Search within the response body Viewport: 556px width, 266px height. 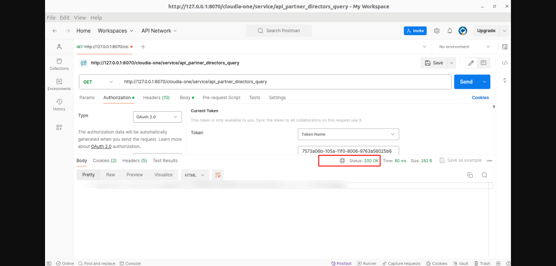coord(484,175)
